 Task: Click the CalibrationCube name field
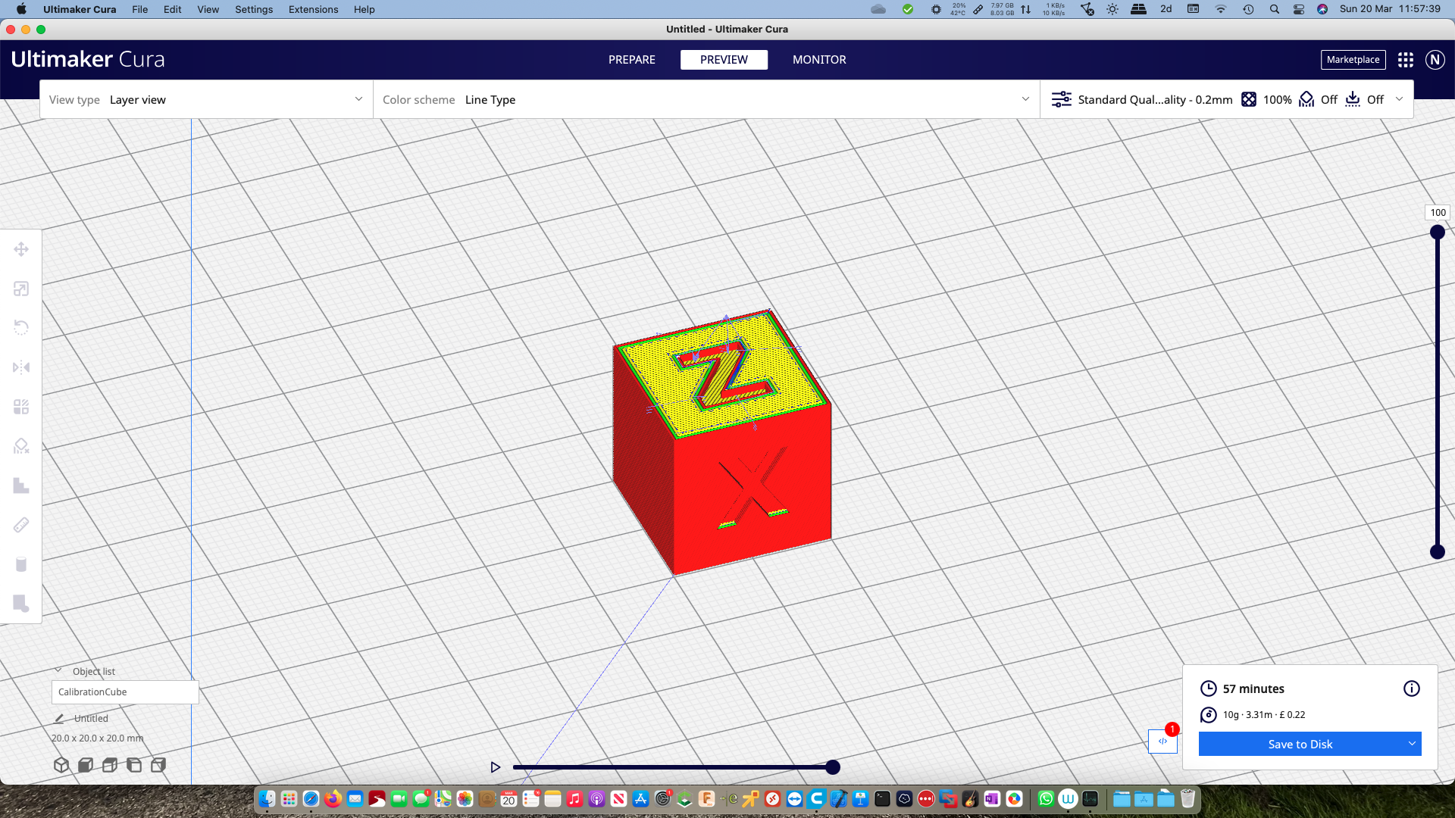click(x=124, y=692)
